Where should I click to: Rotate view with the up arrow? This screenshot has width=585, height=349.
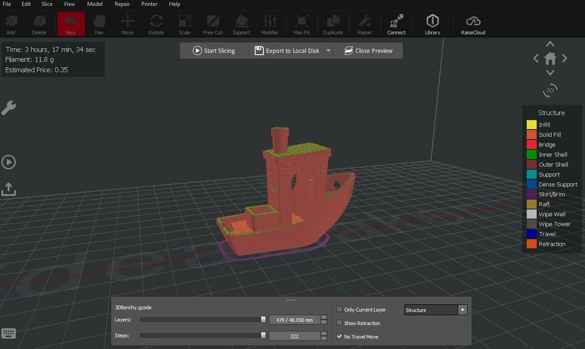pos(550,44)
